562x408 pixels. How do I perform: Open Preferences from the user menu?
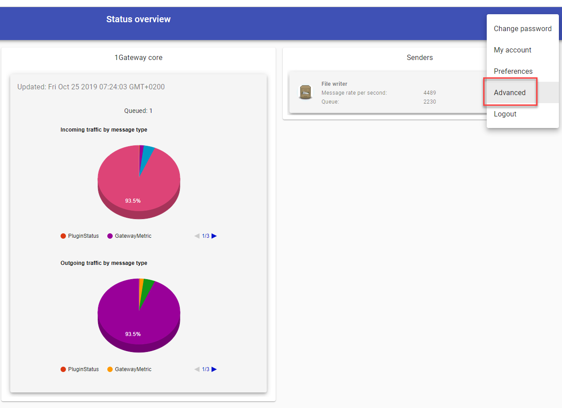513,71
